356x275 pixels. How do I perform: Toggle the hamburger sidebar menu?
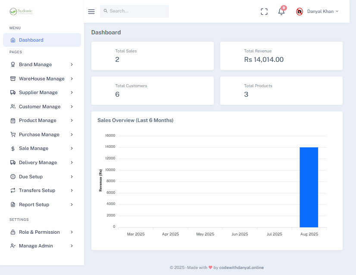coord(91,12)
